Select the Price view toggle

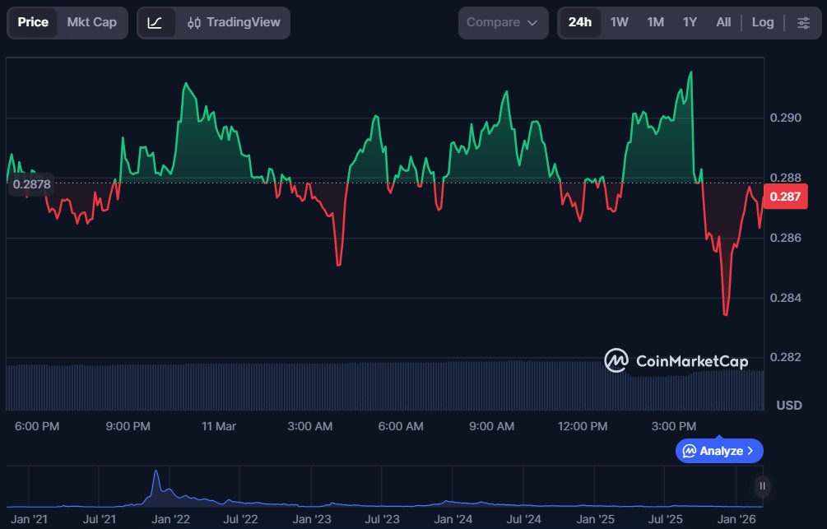coord(33,23)
